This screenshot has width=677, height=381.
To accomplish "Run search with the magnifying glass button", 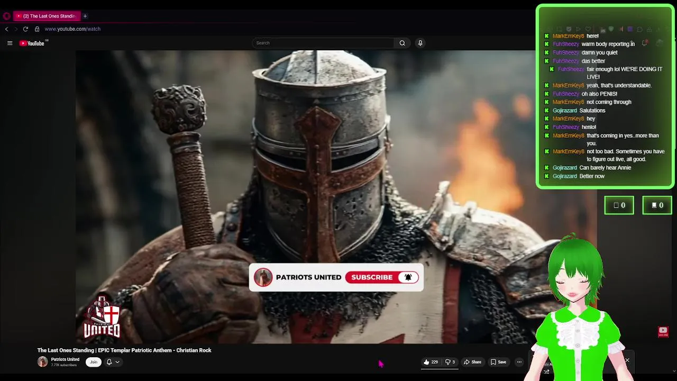I will click(402, 43).
